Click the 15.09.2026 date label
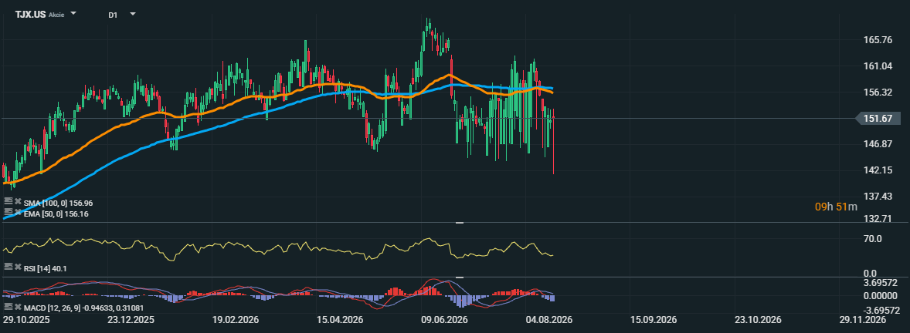 tap(654, 320)
